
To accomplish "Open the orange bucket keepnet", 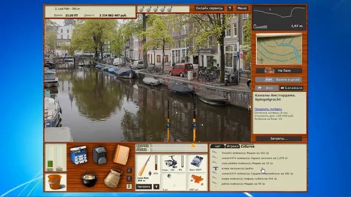I will click(x=55, y=182).
